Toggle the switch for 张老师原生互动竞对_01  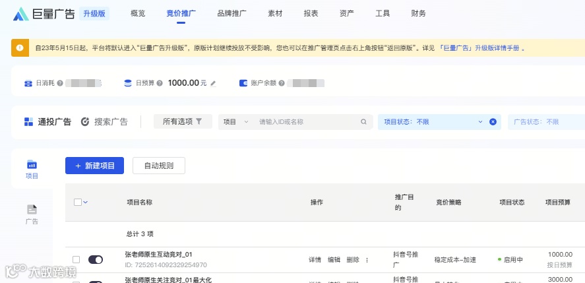(x=96, y=260)
